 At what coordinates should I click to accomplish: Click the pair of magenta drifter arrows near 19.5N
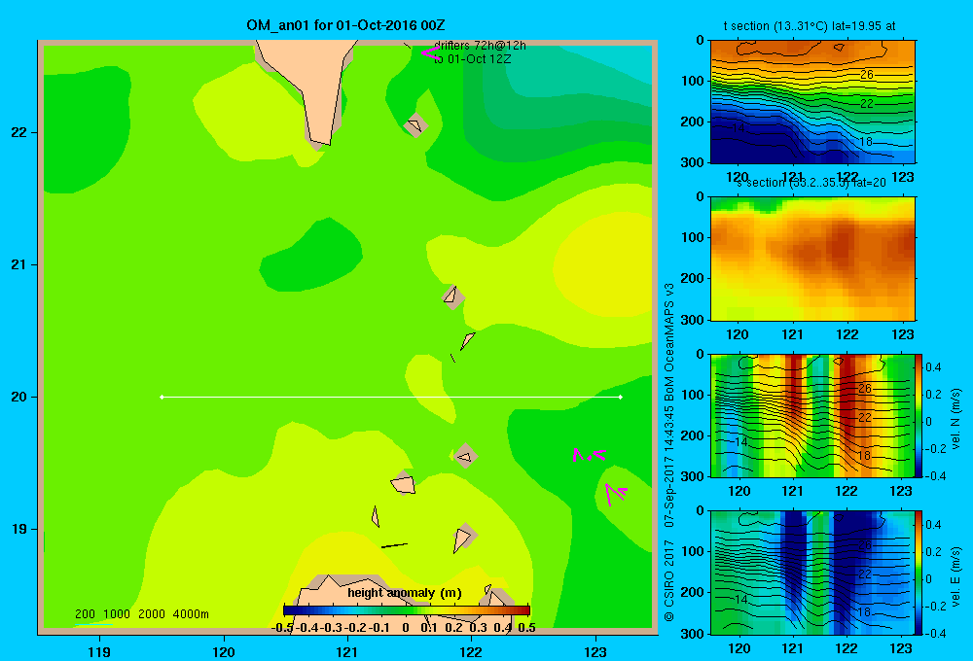coord(589,455)
